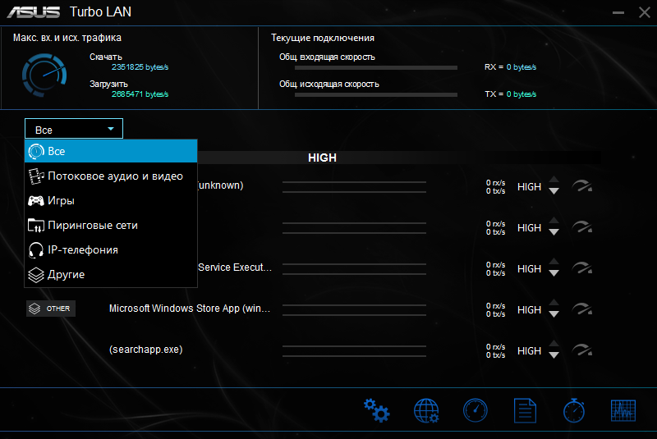Lower priority of Service Execut row
Screen dimensions: 657x439
pyautogui.click(x=554, y=273)
